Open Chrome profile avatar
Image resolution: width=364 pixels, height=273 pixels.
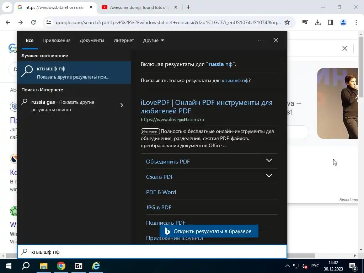click(x=343, y=22)
